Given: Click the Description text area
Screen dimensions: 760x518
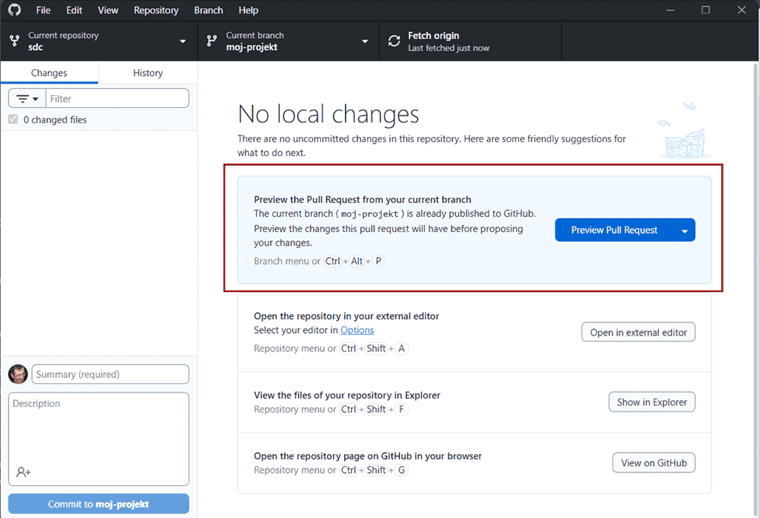Looking at the screenshot, I should click(x=99, y=430).
